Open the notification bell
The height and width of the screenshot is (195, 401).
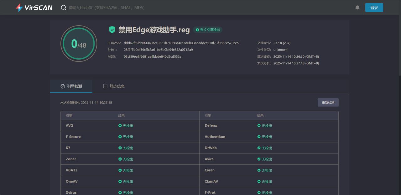357,7
